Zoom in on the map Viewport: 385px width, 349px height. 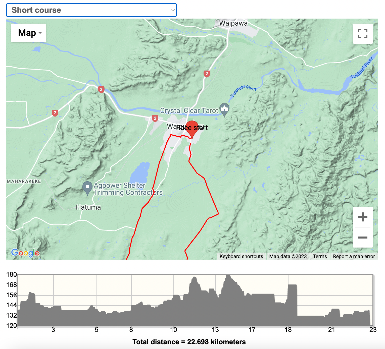[363, 217]
